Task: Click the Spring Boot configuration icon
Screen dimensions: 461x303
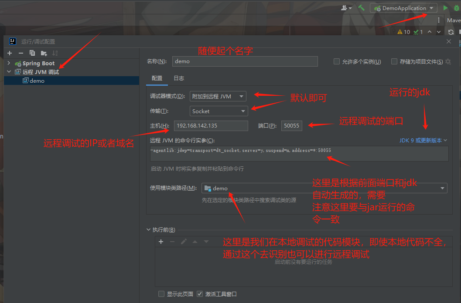Action: click(18, 64)
